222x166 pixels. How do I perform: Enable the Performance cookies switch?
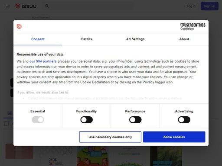pyautogui.click(x=135, y=120)
